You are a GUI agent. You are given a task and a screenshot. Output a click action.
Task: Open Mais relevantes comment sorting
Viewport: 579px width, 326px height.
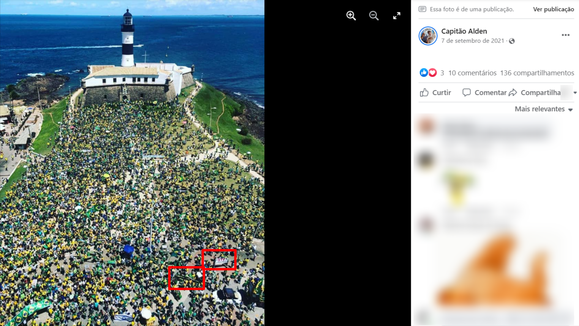[x=544, y=109]
